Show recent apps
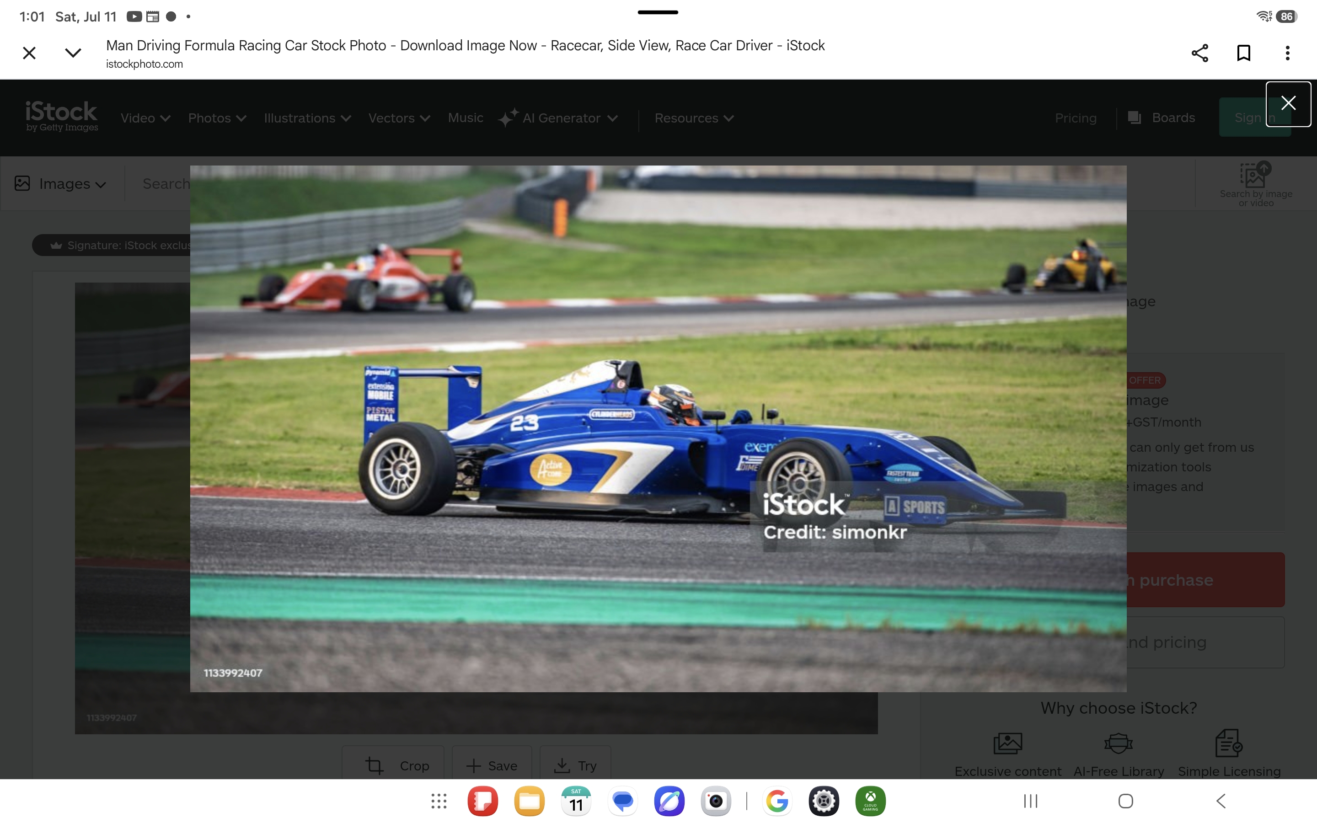The width and height of the screenshot is (1317, 823). (1031, 801)
